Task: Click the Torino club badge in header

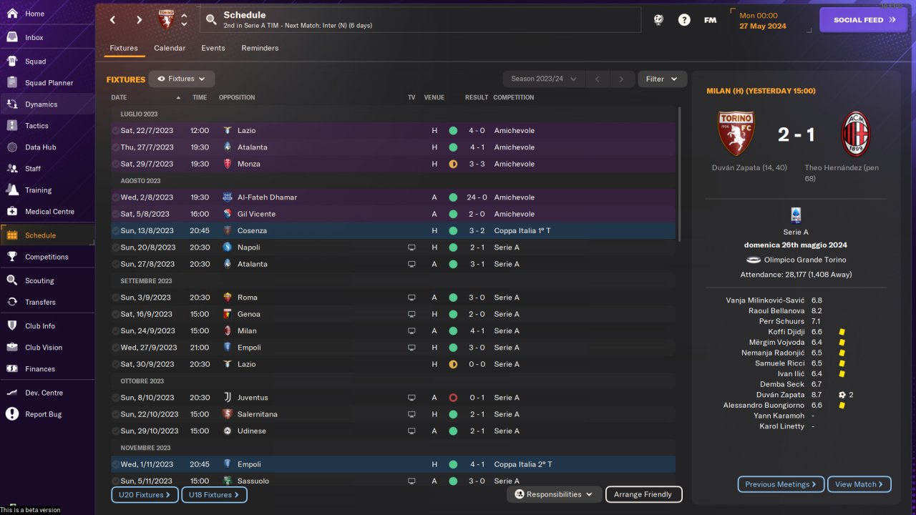Action: coord(165,19)
